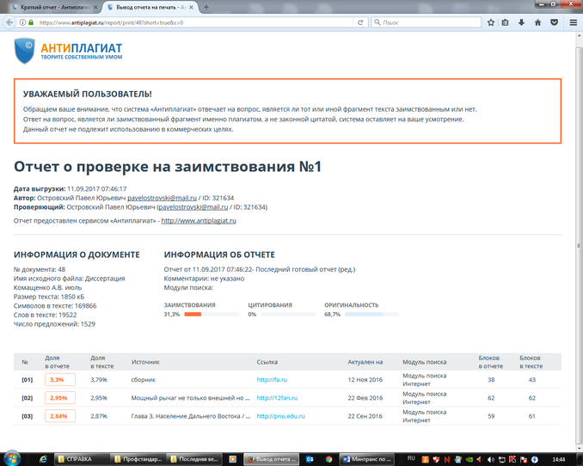Open the Firefox hamburger menu
Screen dimensions: 583x466
574,22
